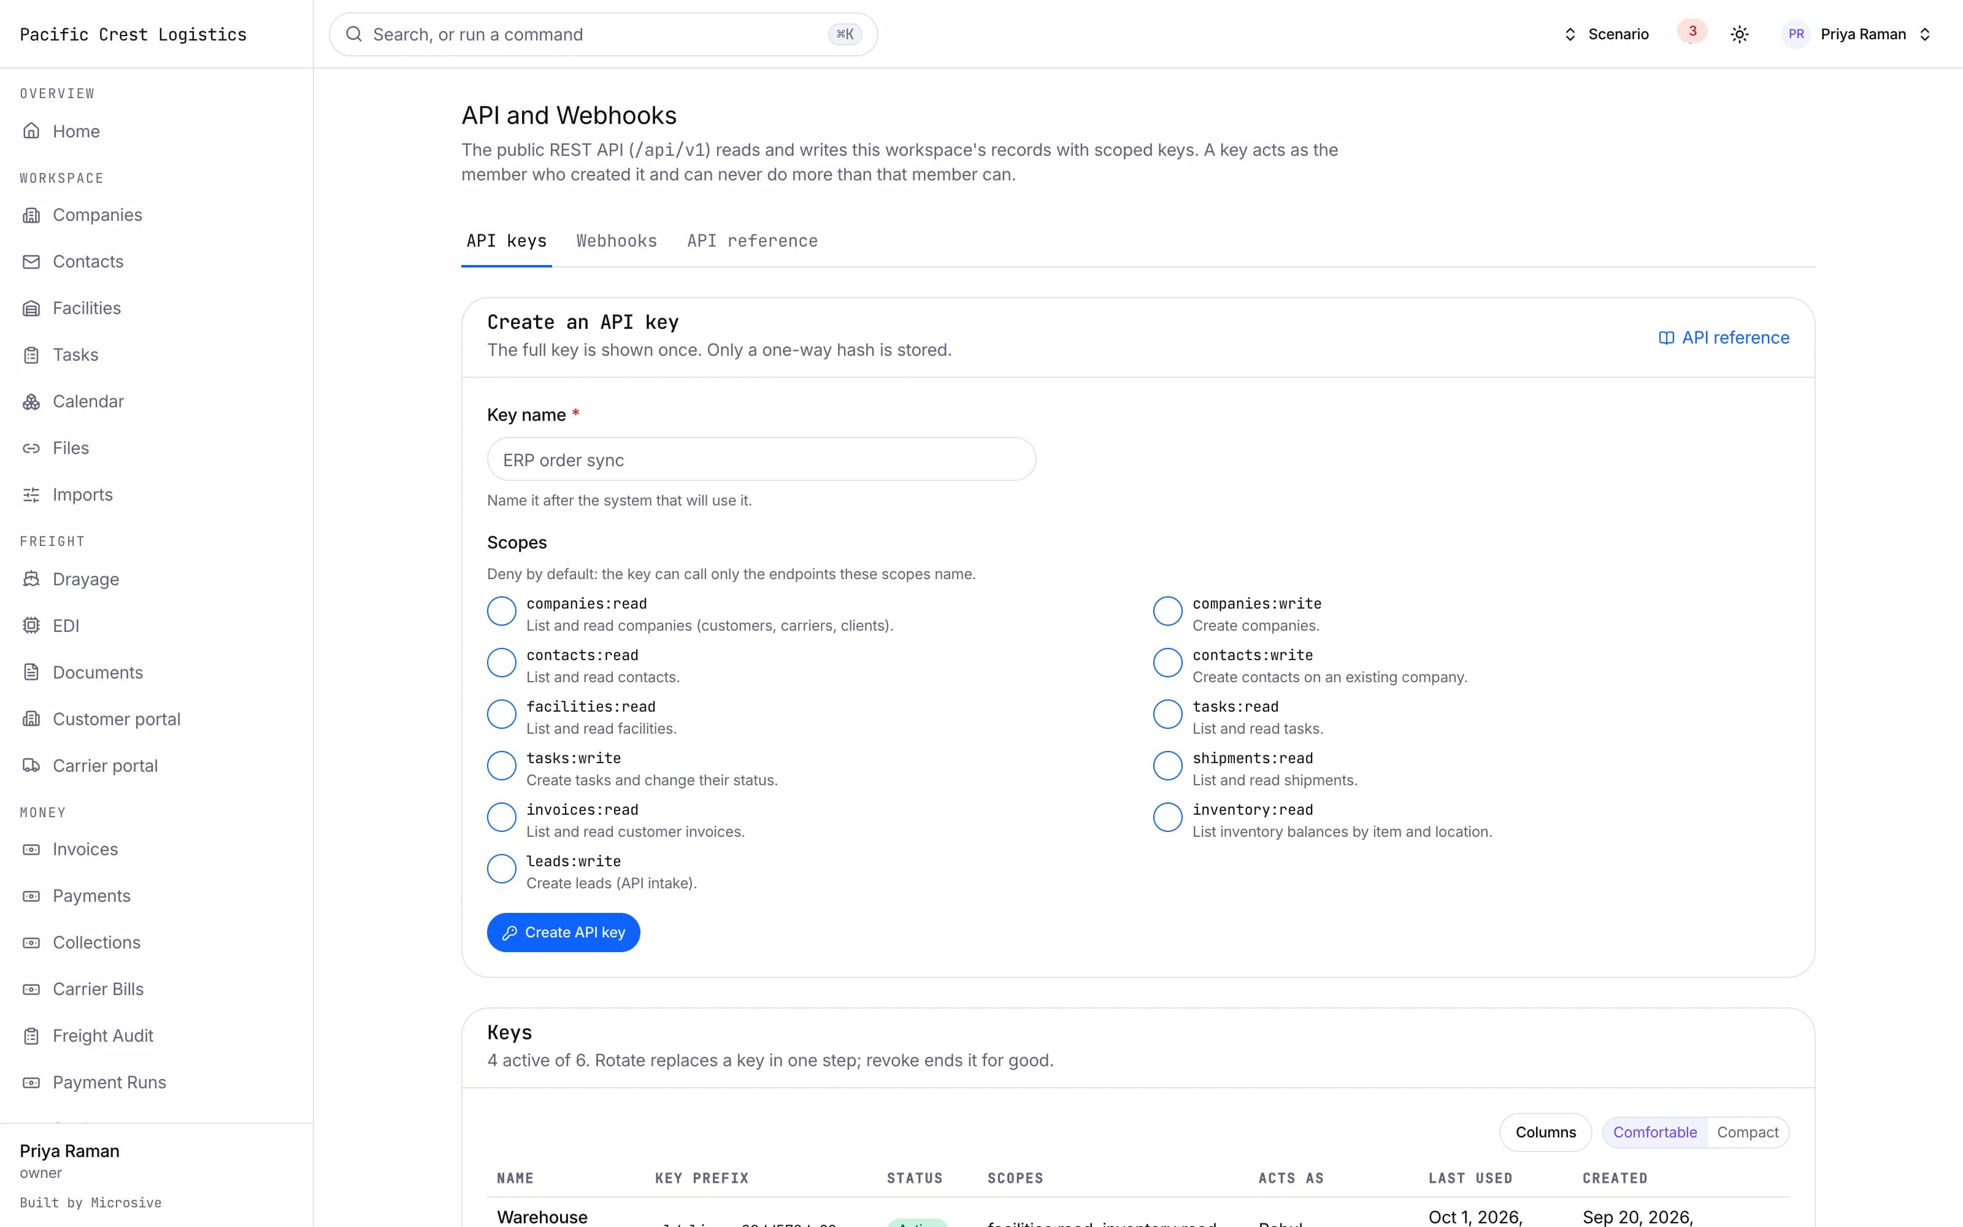Sort by the KEY PREFIX column header

(x=702, y=1179)
